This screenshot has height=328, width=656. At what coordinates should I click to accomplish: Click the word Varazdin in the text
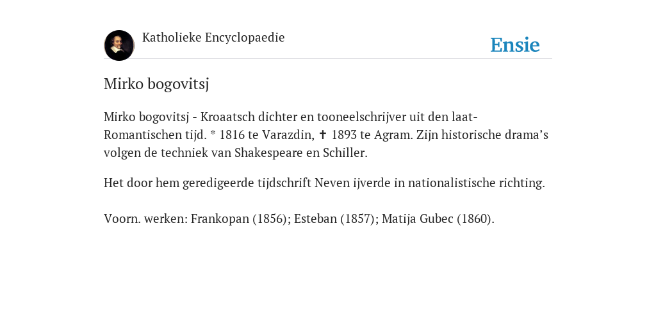coord(288,135)
